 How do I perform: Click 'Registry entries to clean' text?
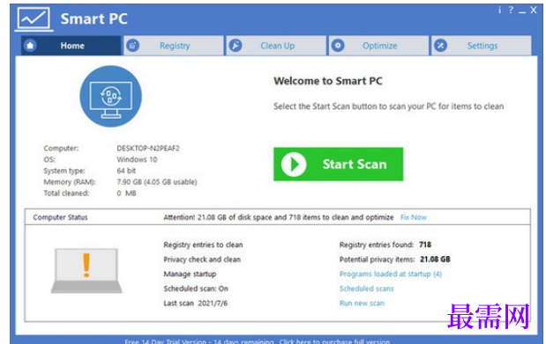[x=203, y=245]
